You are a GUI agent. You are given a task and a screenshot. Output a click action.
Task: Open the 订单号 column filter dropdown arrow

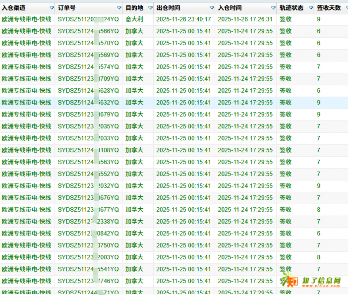pyautogui.click(x=119, y=8)
